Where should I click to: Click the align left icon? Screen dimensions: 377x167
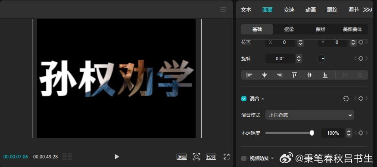pyautogui.click(x=249, y=75)
